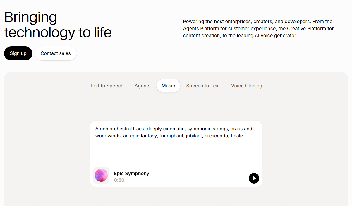This screenshot has width=352, height=206.
Task: Open the Speech to Text tab
Action: pyautogui.click(x=203, y=86)
